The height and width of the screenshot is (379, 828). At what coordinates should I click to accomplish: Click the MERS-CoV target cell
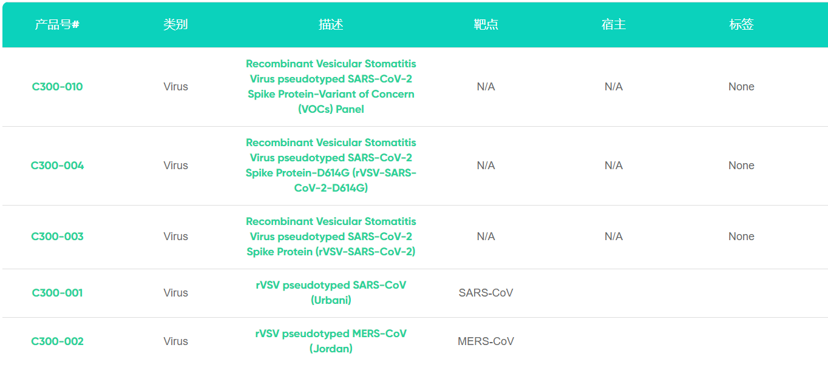[x=486, y=341]
